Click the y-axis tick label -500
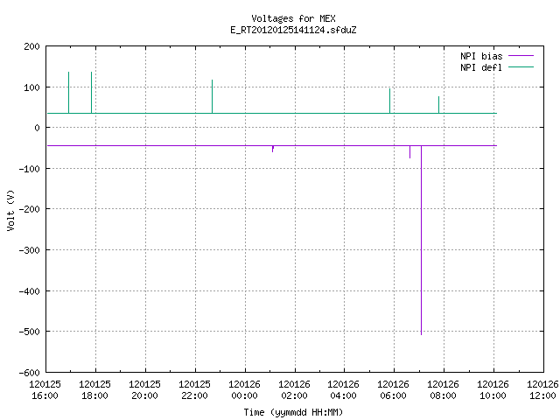Screen dimensions: 560x420 pos(29,332)
